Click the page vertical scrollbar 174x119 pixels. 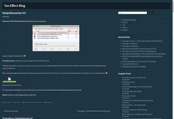[x=173, y=60]
